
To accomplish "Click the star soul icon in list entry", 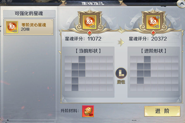I will pos(12,27).
